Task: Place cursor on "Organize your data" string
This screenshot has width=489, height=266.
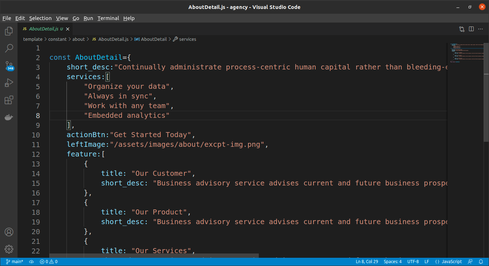Action: (x=127, y=87)
